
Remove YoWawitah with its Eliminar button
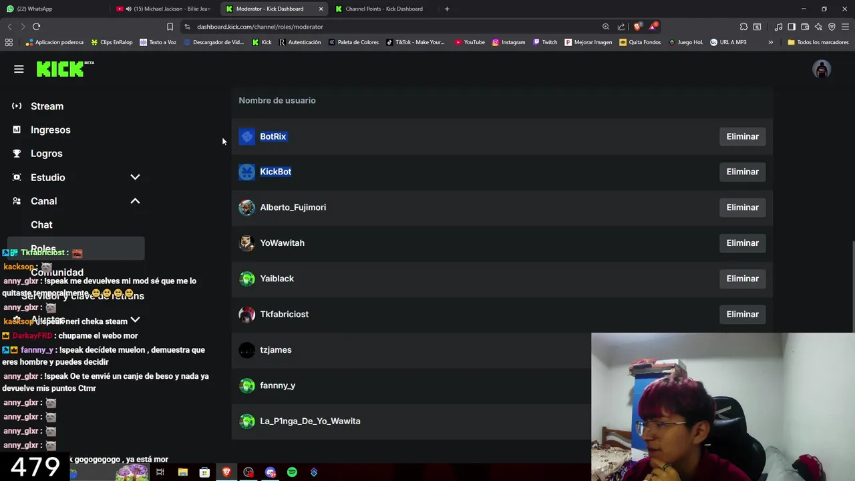(742, 243)
